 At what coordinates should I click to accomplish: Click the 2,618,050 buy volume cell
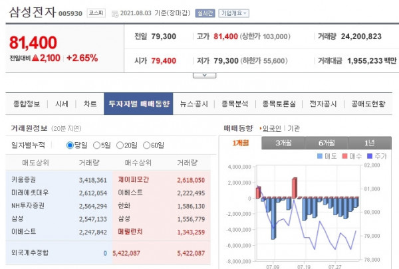click(191, 180)
